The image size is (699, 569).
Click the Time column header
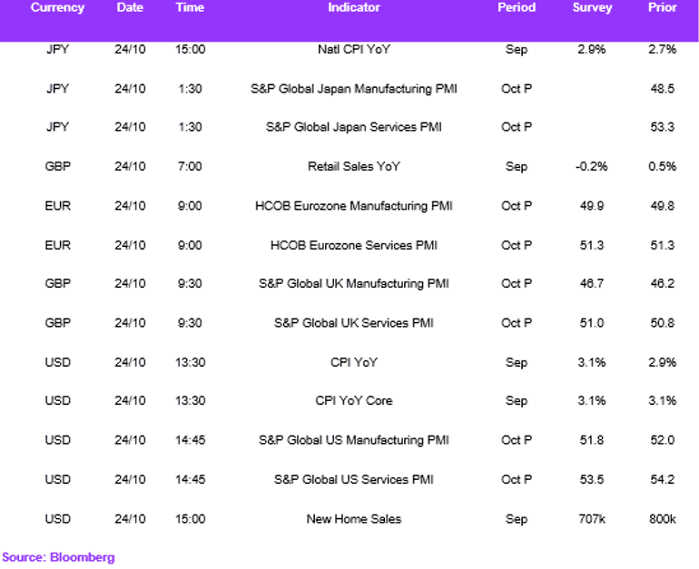[190, 7]
